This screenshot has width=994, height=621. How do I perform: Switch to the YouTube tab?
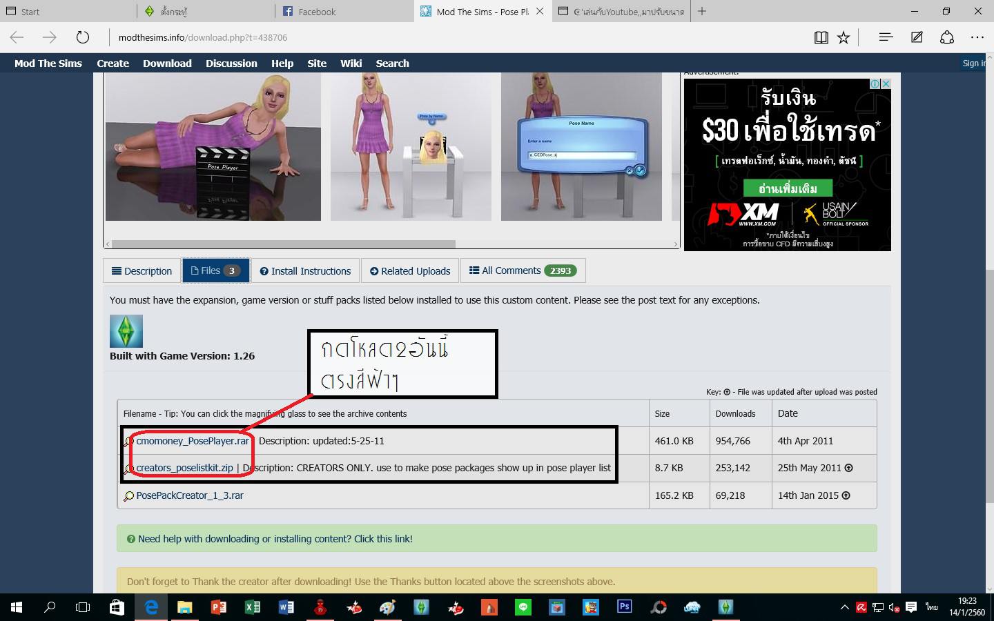[621, 11]
